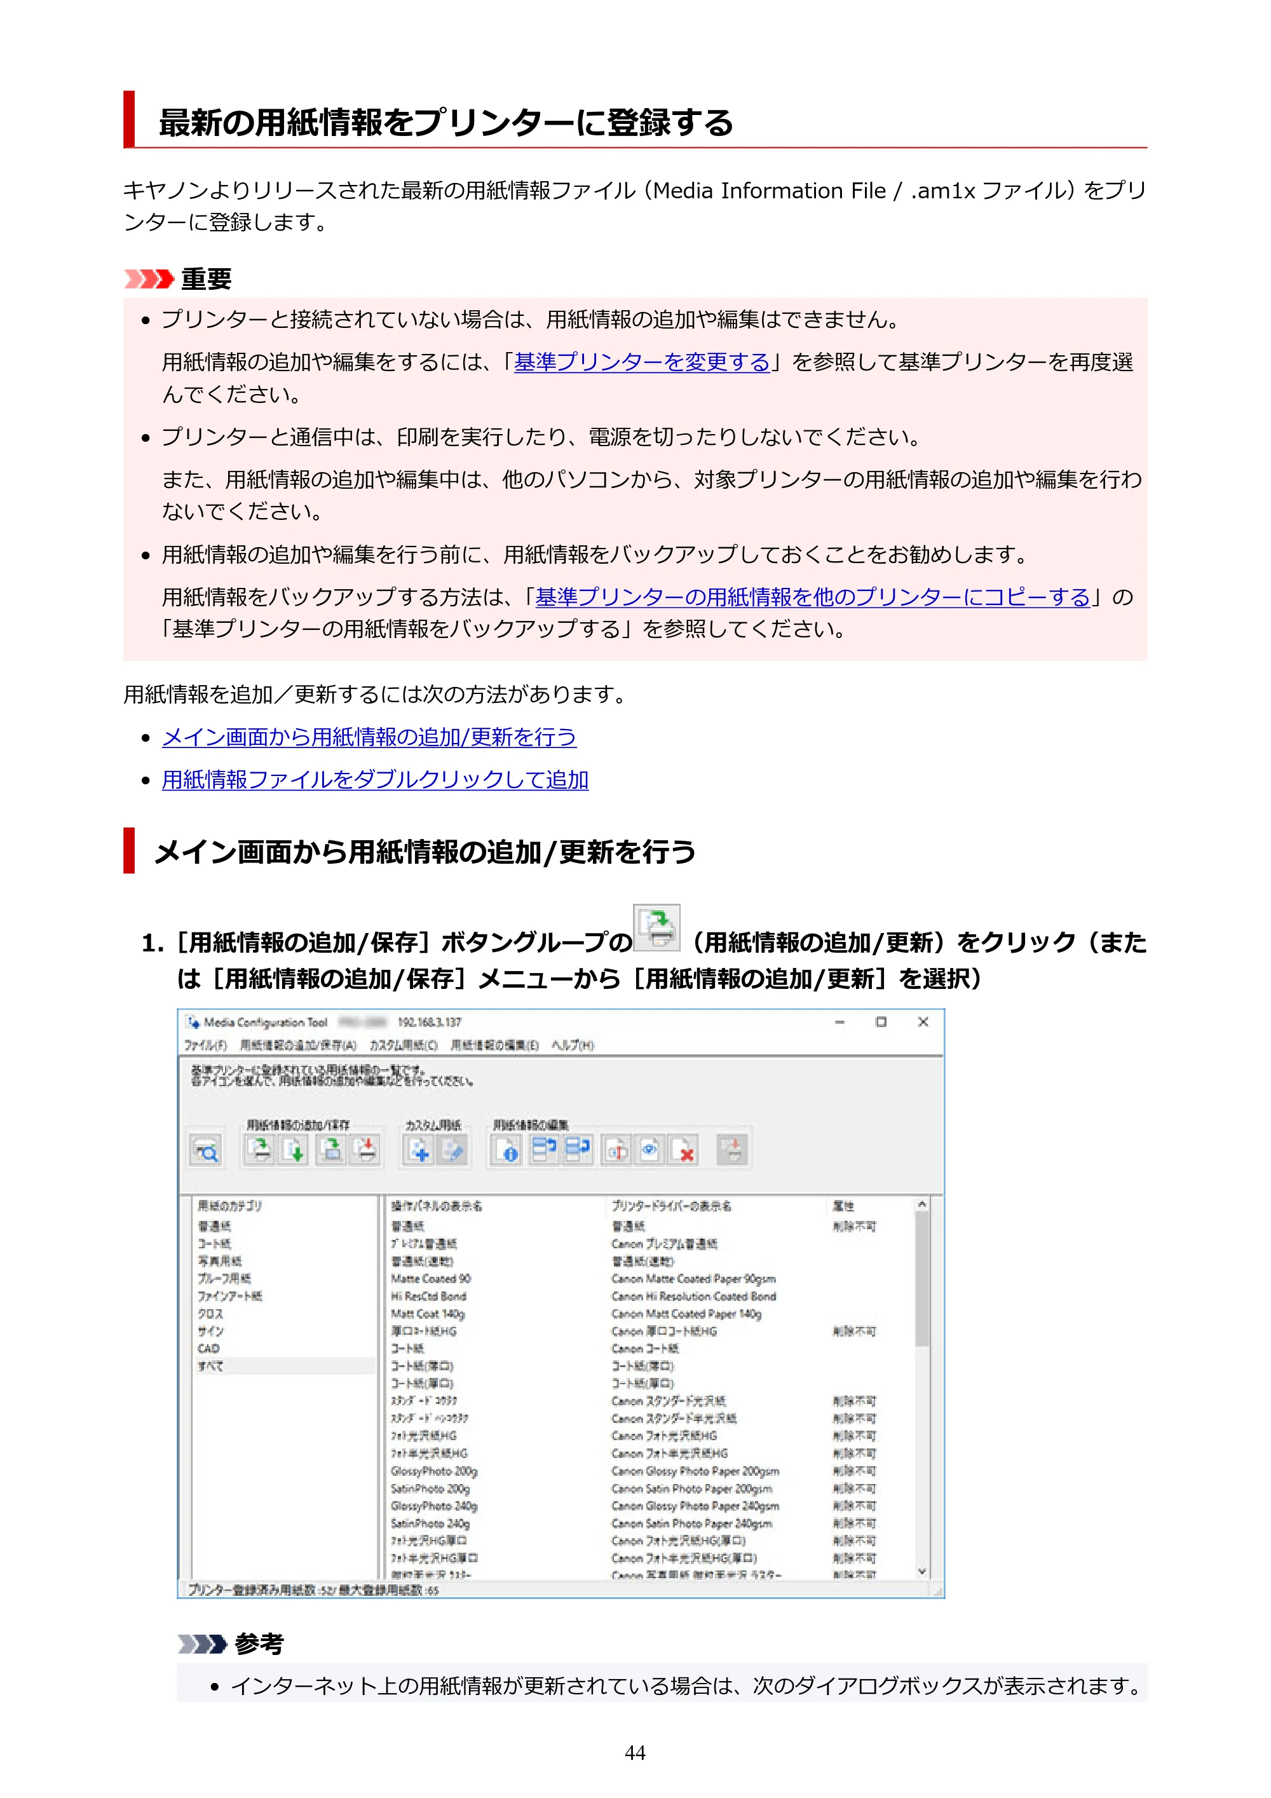Click the create custom paper icon with blue plus
The height and width of the screenshot is (1798, 1271).
[419, 1150]
